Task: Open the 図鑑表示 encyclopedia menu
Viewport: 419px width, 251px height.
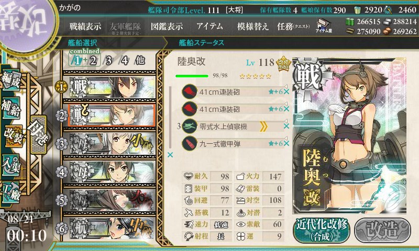Action: tap(167, 26)
